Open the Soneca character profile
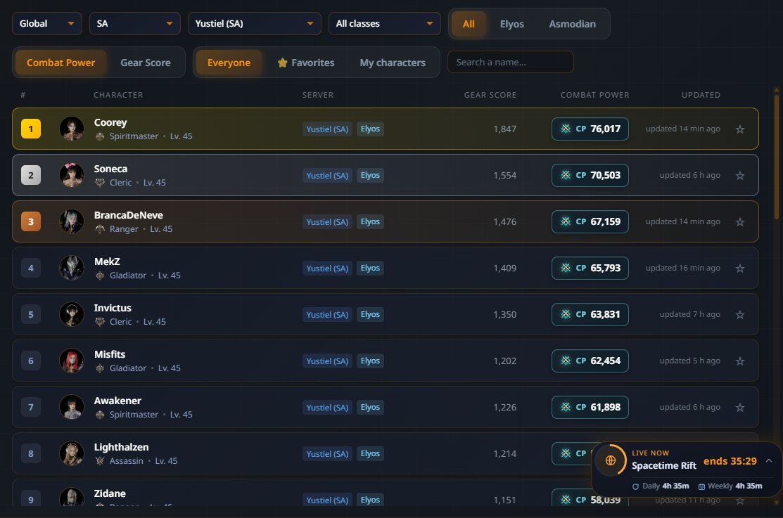This screenshot has height=518, width=783. tap(110, 169)
